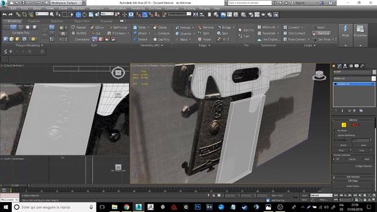Select the Select and Link chain icon
This screenshot has height=212, width=377.
point(18,15)
